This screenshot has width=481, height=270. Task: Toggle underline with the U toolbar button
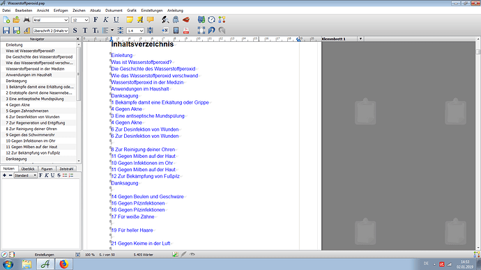pyautogui.click(x=116, y=19)
